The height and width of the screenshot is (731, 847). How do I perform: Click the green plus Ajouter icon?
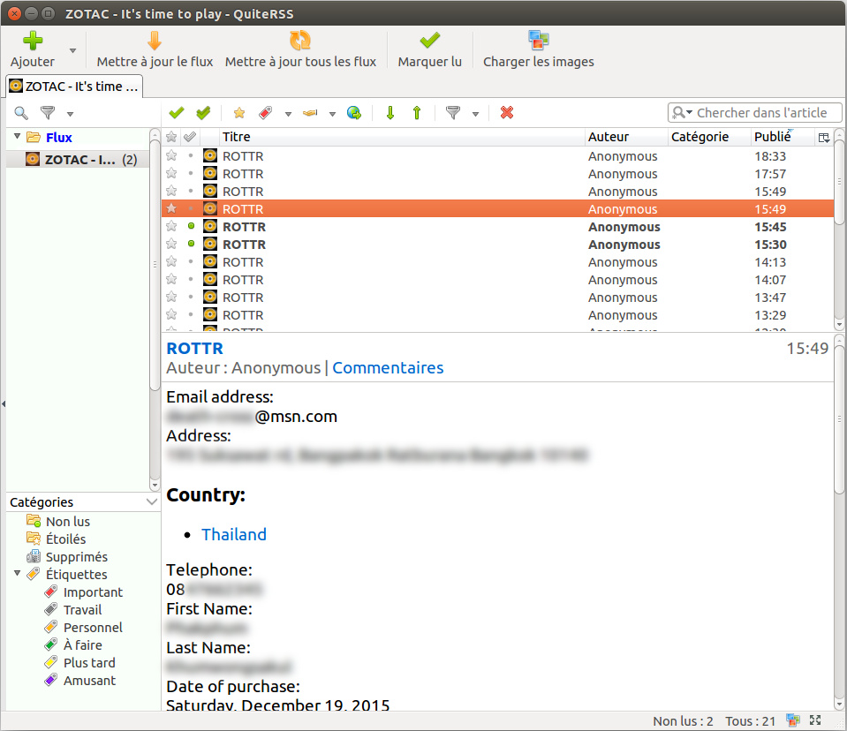coord(33,41)
